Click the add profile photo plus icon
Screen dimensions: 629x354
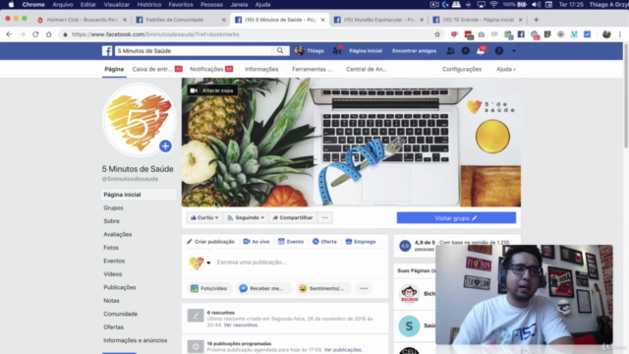click(165, 147)
